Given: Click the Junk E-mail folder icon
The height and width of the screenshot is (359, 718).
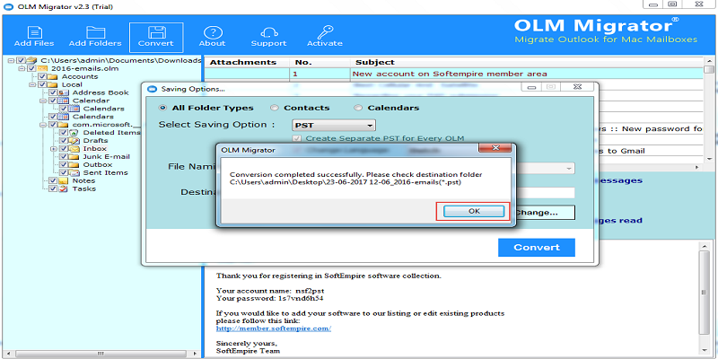Looking at the screenshot, I should pyautogui.click(x=74, y=156).
